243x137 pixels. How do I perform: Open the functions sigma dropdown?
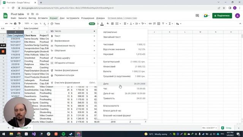(x=170, y=24)
